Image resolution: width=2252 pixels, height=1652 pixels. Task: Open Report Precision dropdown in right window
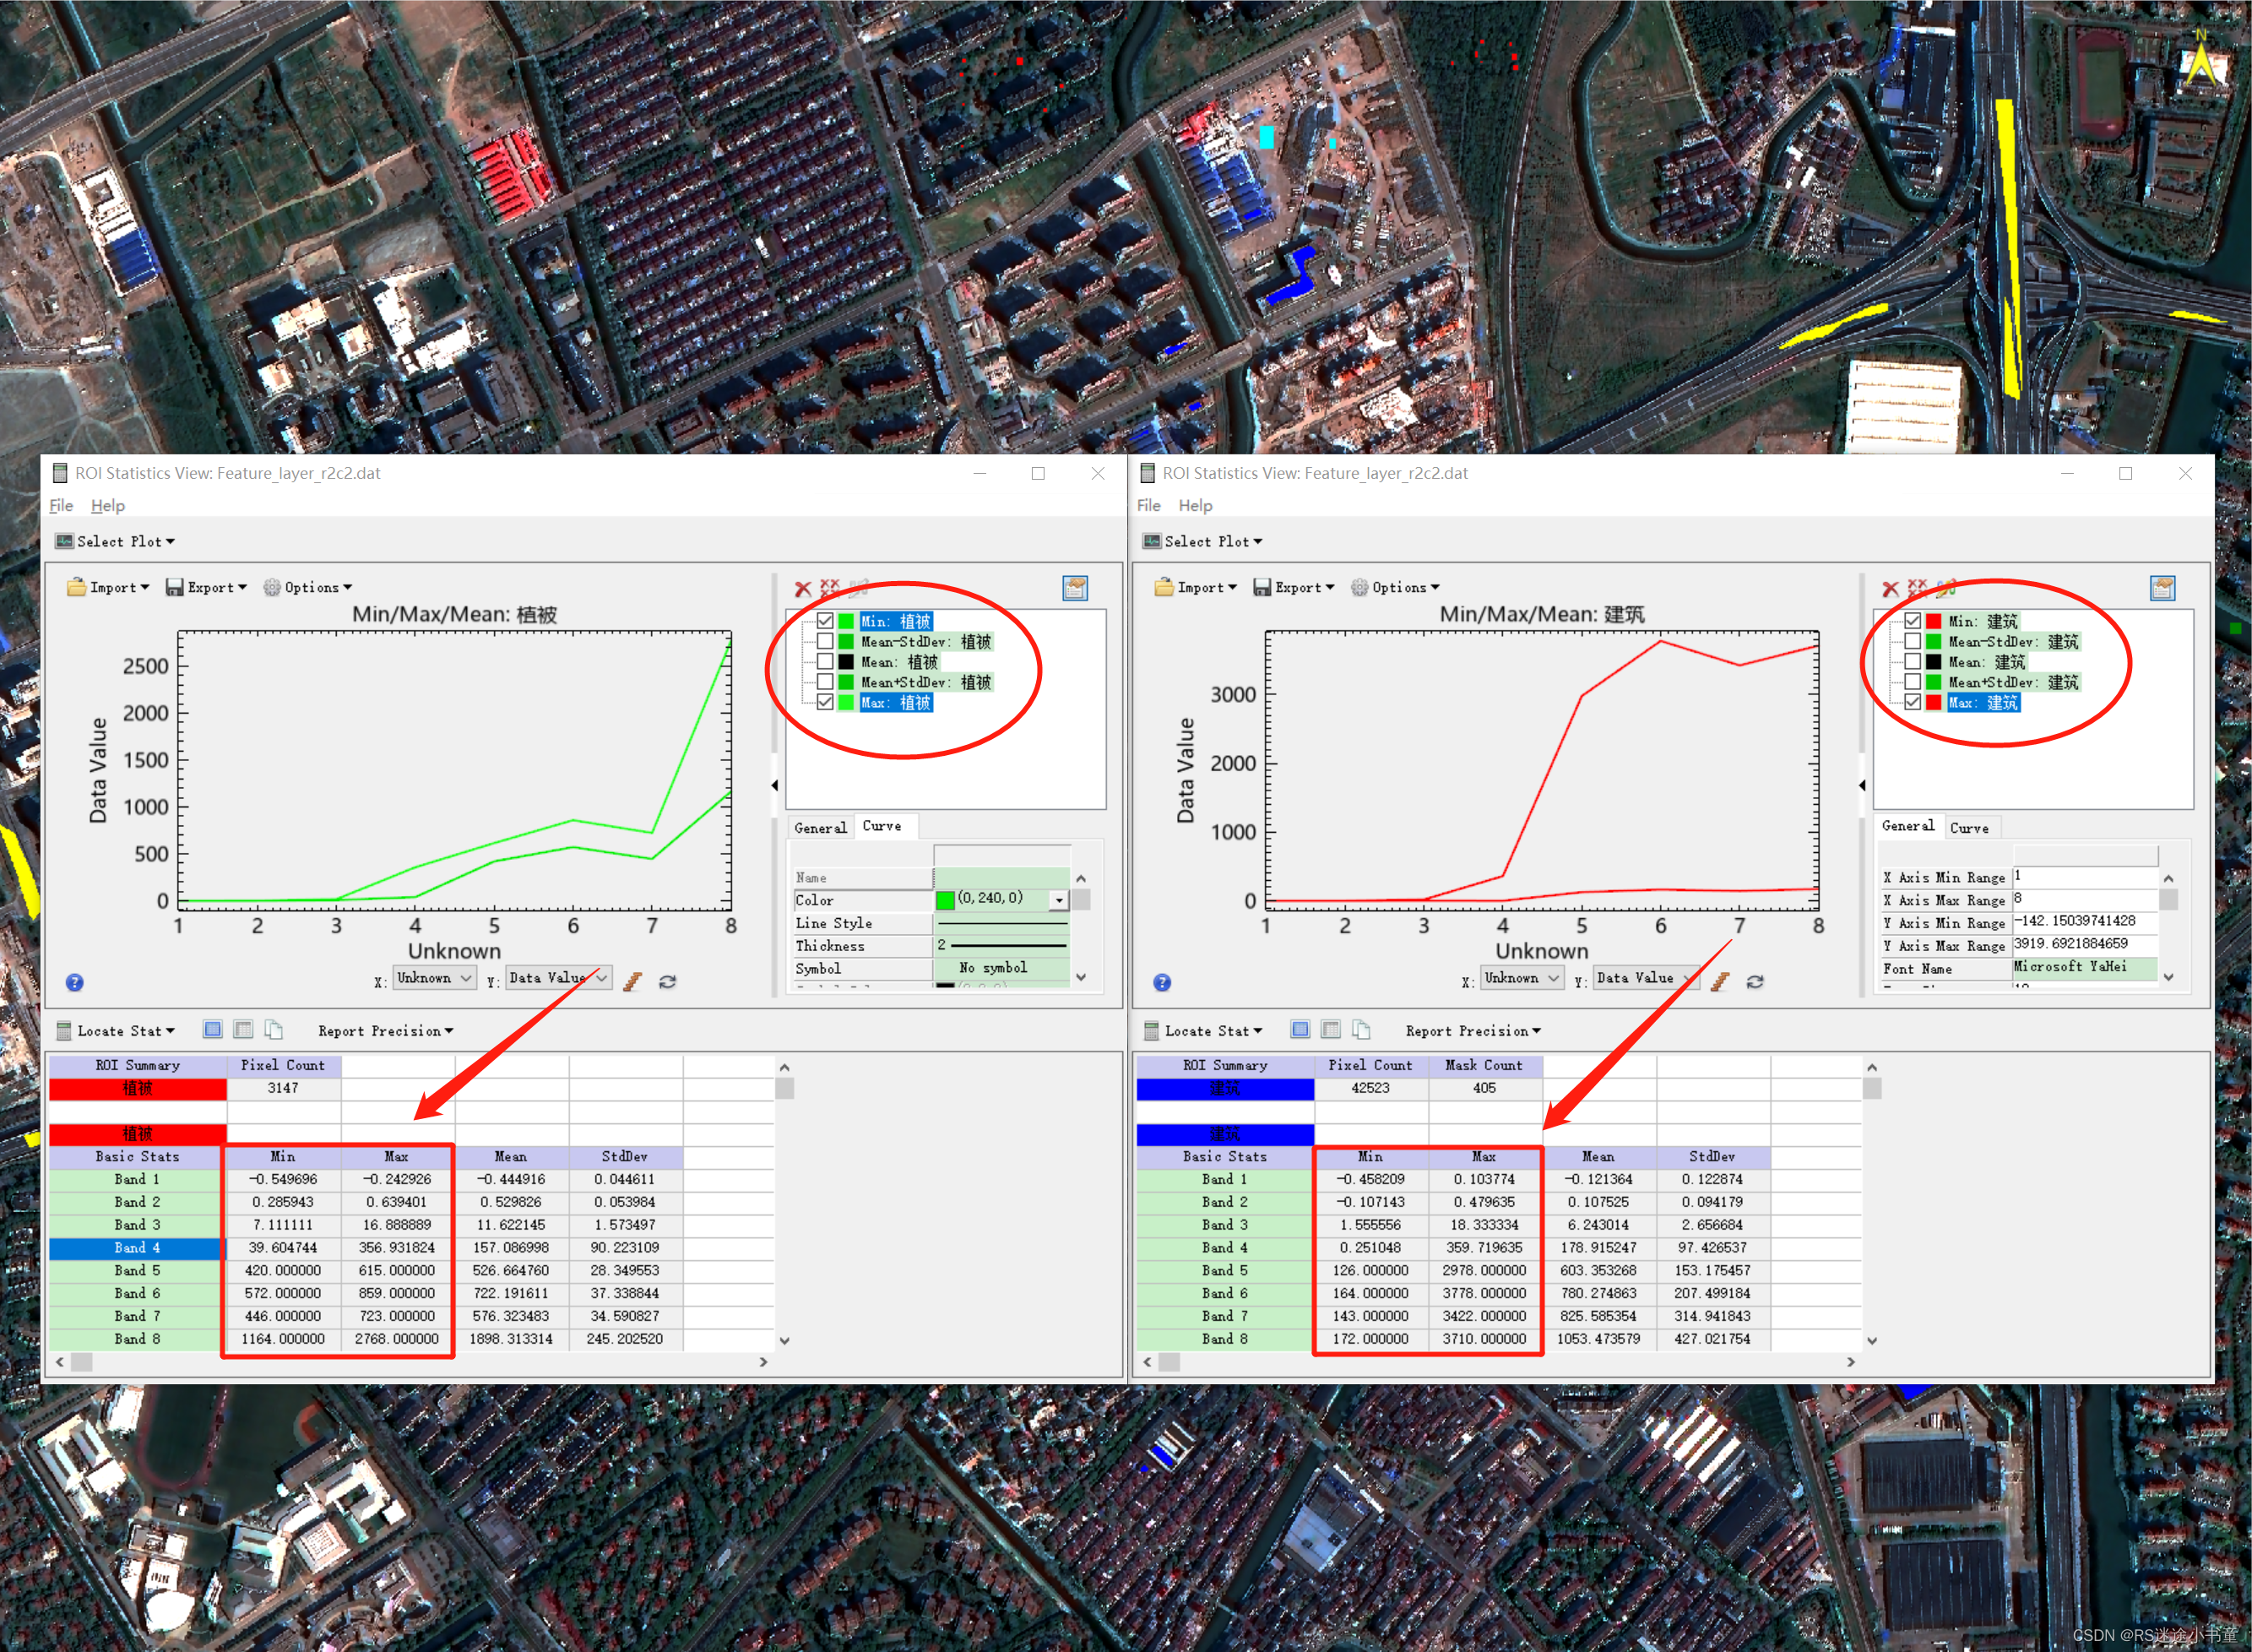pyautogui.click(x=1473, y=1031)
